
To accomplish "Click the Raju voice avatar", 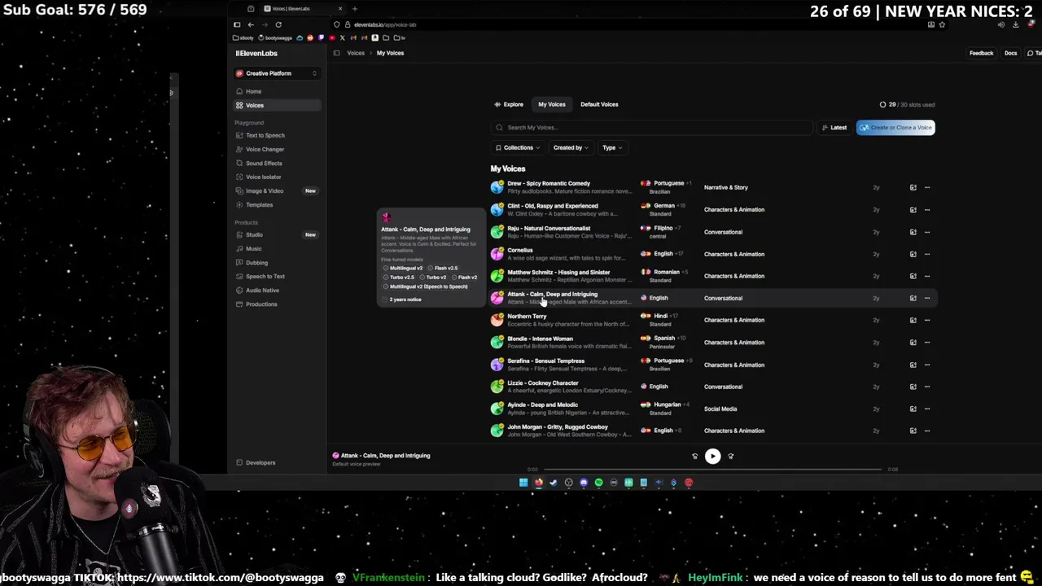I will click(x=497, y=232).
